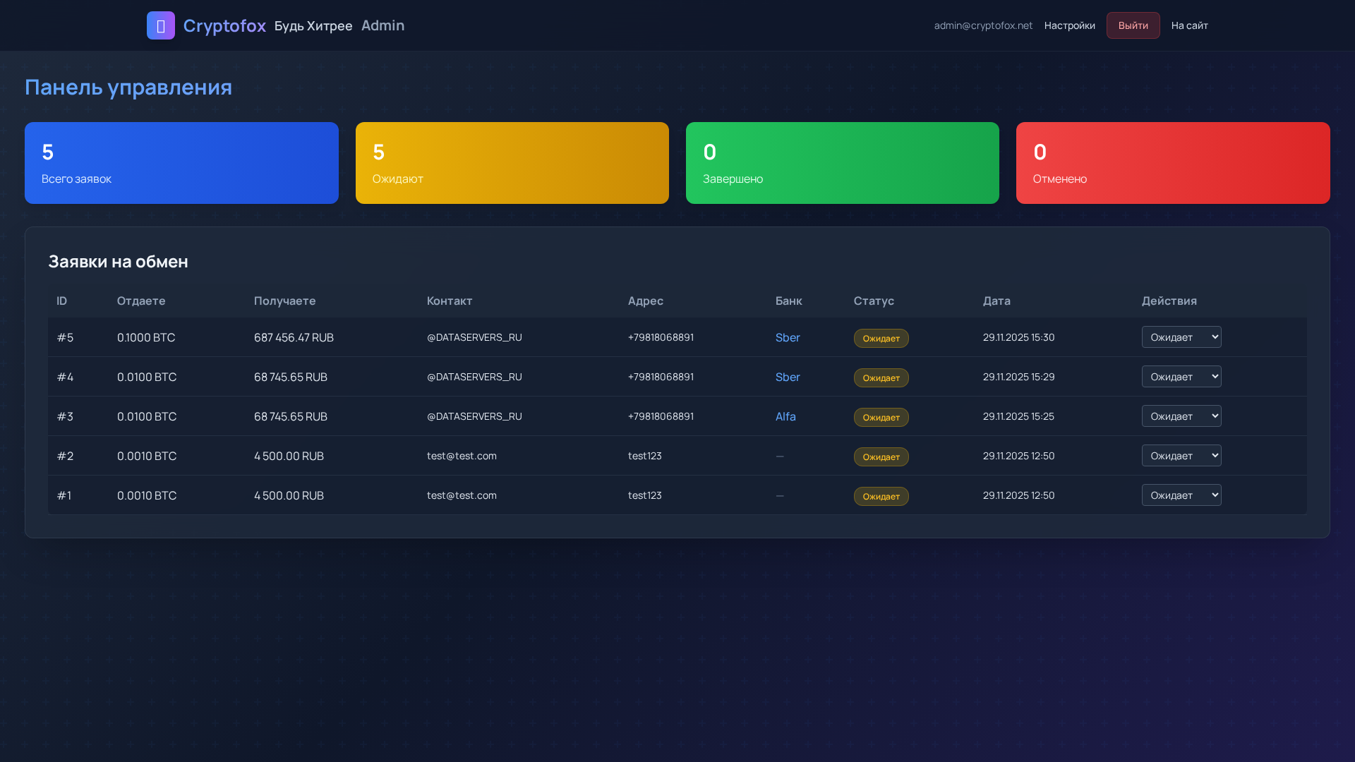The image size is (1355, 762).
Task: Expand status dropdown for order #1
Action: (1181, 495)
